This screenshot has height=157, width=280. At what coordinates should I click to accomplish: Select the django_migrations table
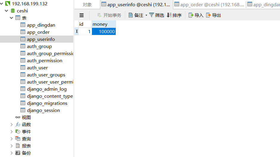pyautogui.click(x=47, y=103)
